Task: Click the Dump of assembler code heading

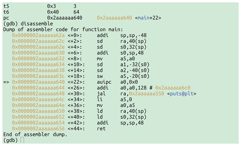Action: (63, 29)
